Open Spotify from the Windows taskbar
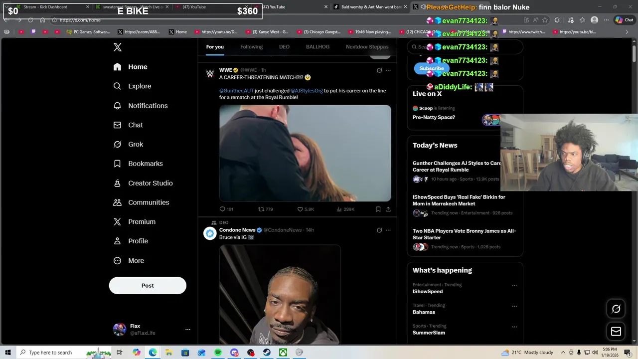Screen dimensions: 638x359 coord(218,353)
